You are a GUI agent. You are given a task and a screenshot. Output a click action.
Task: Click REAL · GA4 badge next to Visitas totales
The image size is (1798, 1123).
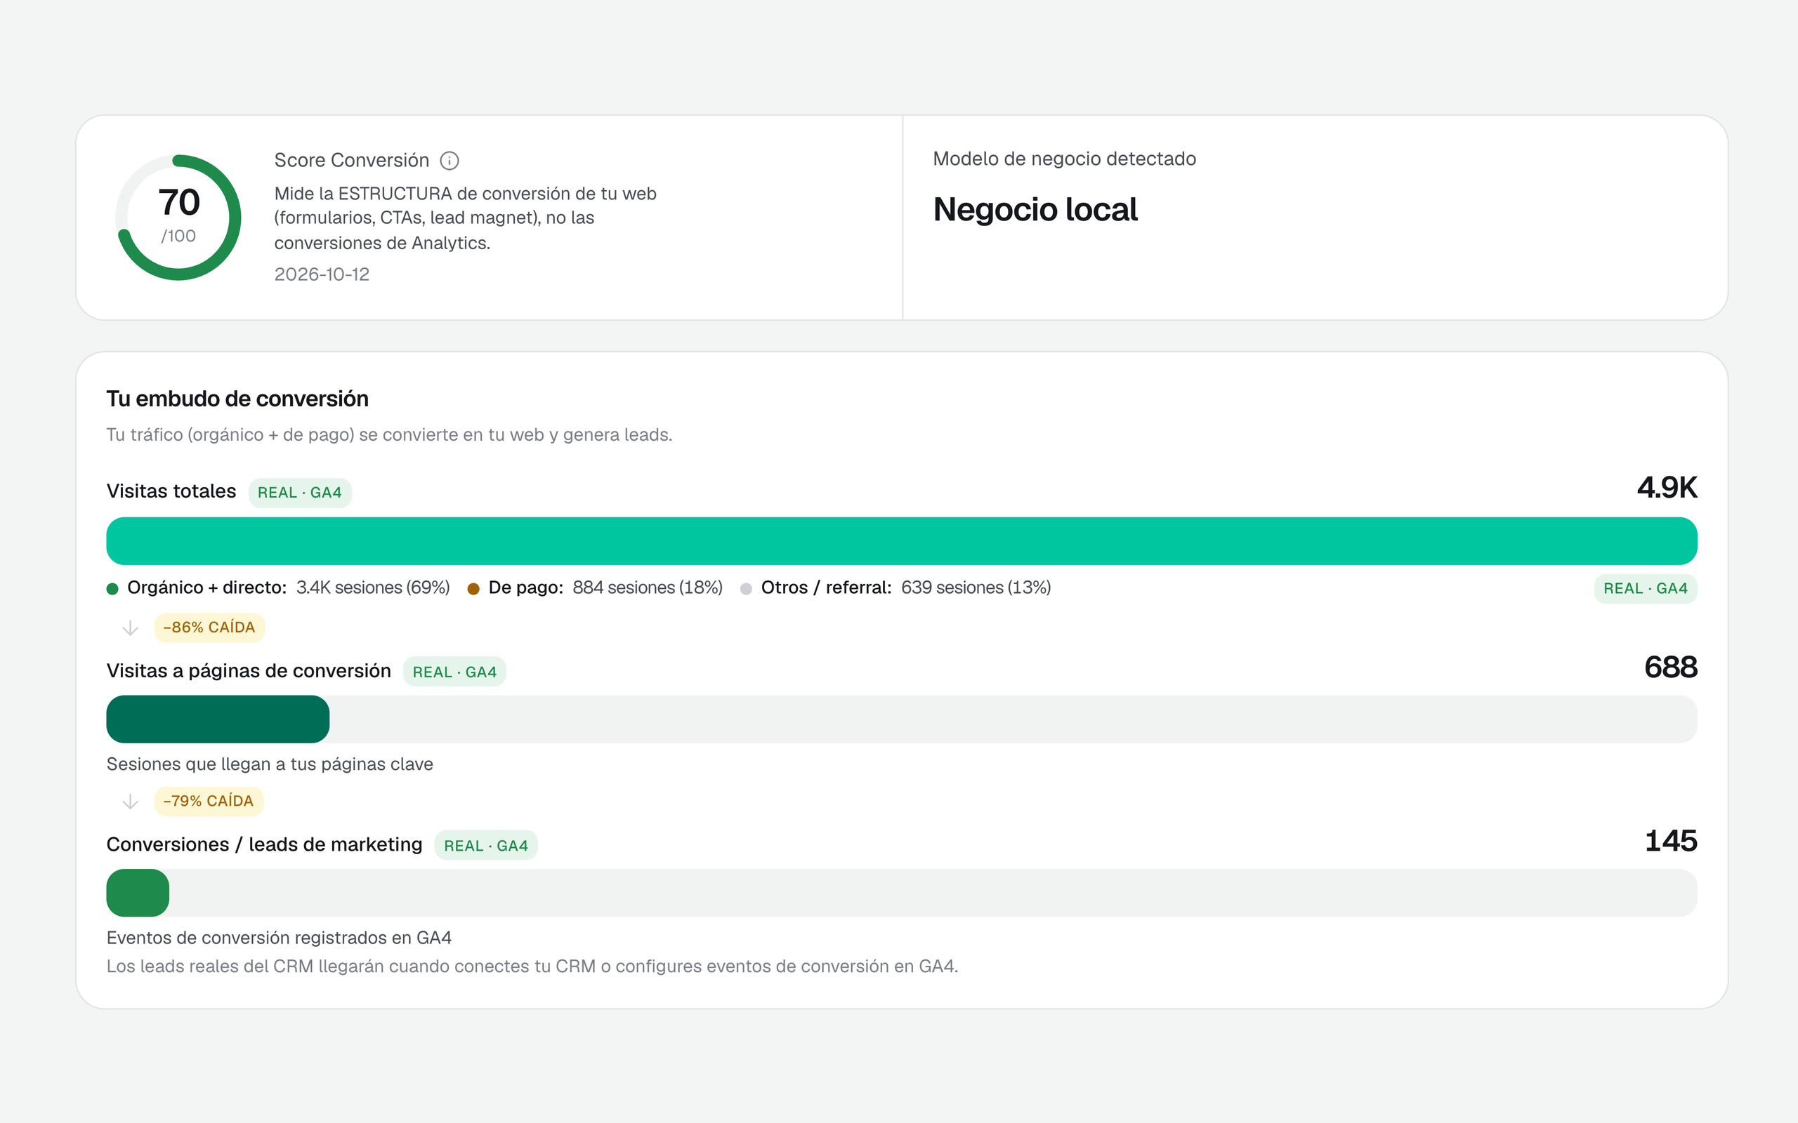[x=299, y=493]
